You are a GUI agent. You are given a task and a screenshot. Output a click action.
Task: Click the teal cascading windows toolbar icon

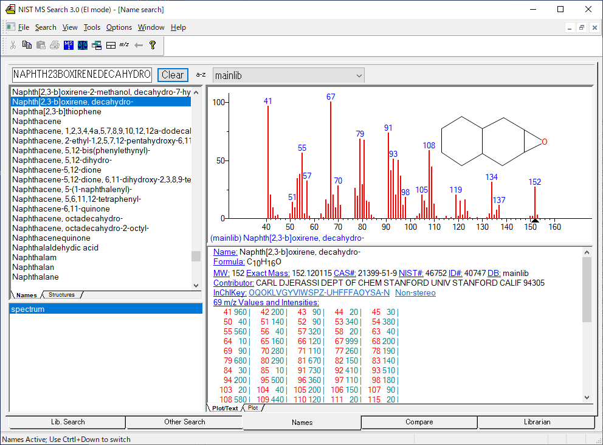(97, 45)
